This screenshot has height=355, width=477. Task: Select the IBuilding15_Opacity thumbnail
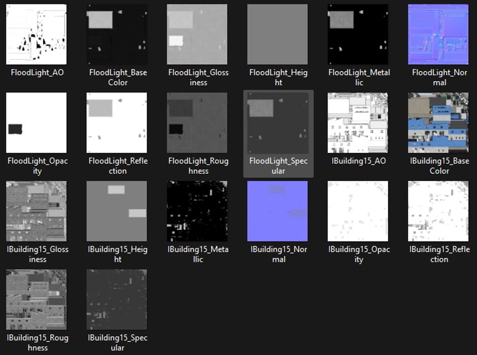coord(358,211)
